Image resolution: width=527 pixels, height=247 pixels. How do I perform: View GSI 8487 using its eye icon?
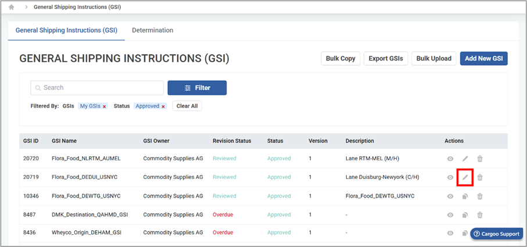point(450,214)
